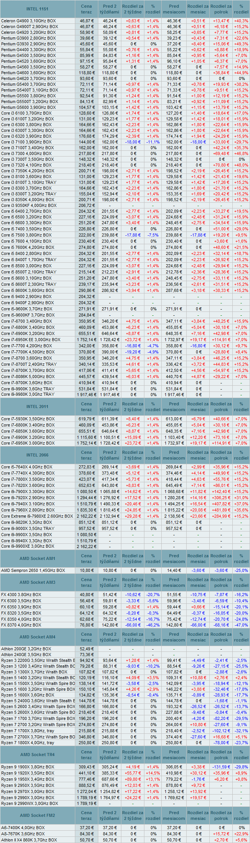This screenshot has height=843, width=250.
Task: Click the AMD Socket FM2 section header
Action: (38, 815)
